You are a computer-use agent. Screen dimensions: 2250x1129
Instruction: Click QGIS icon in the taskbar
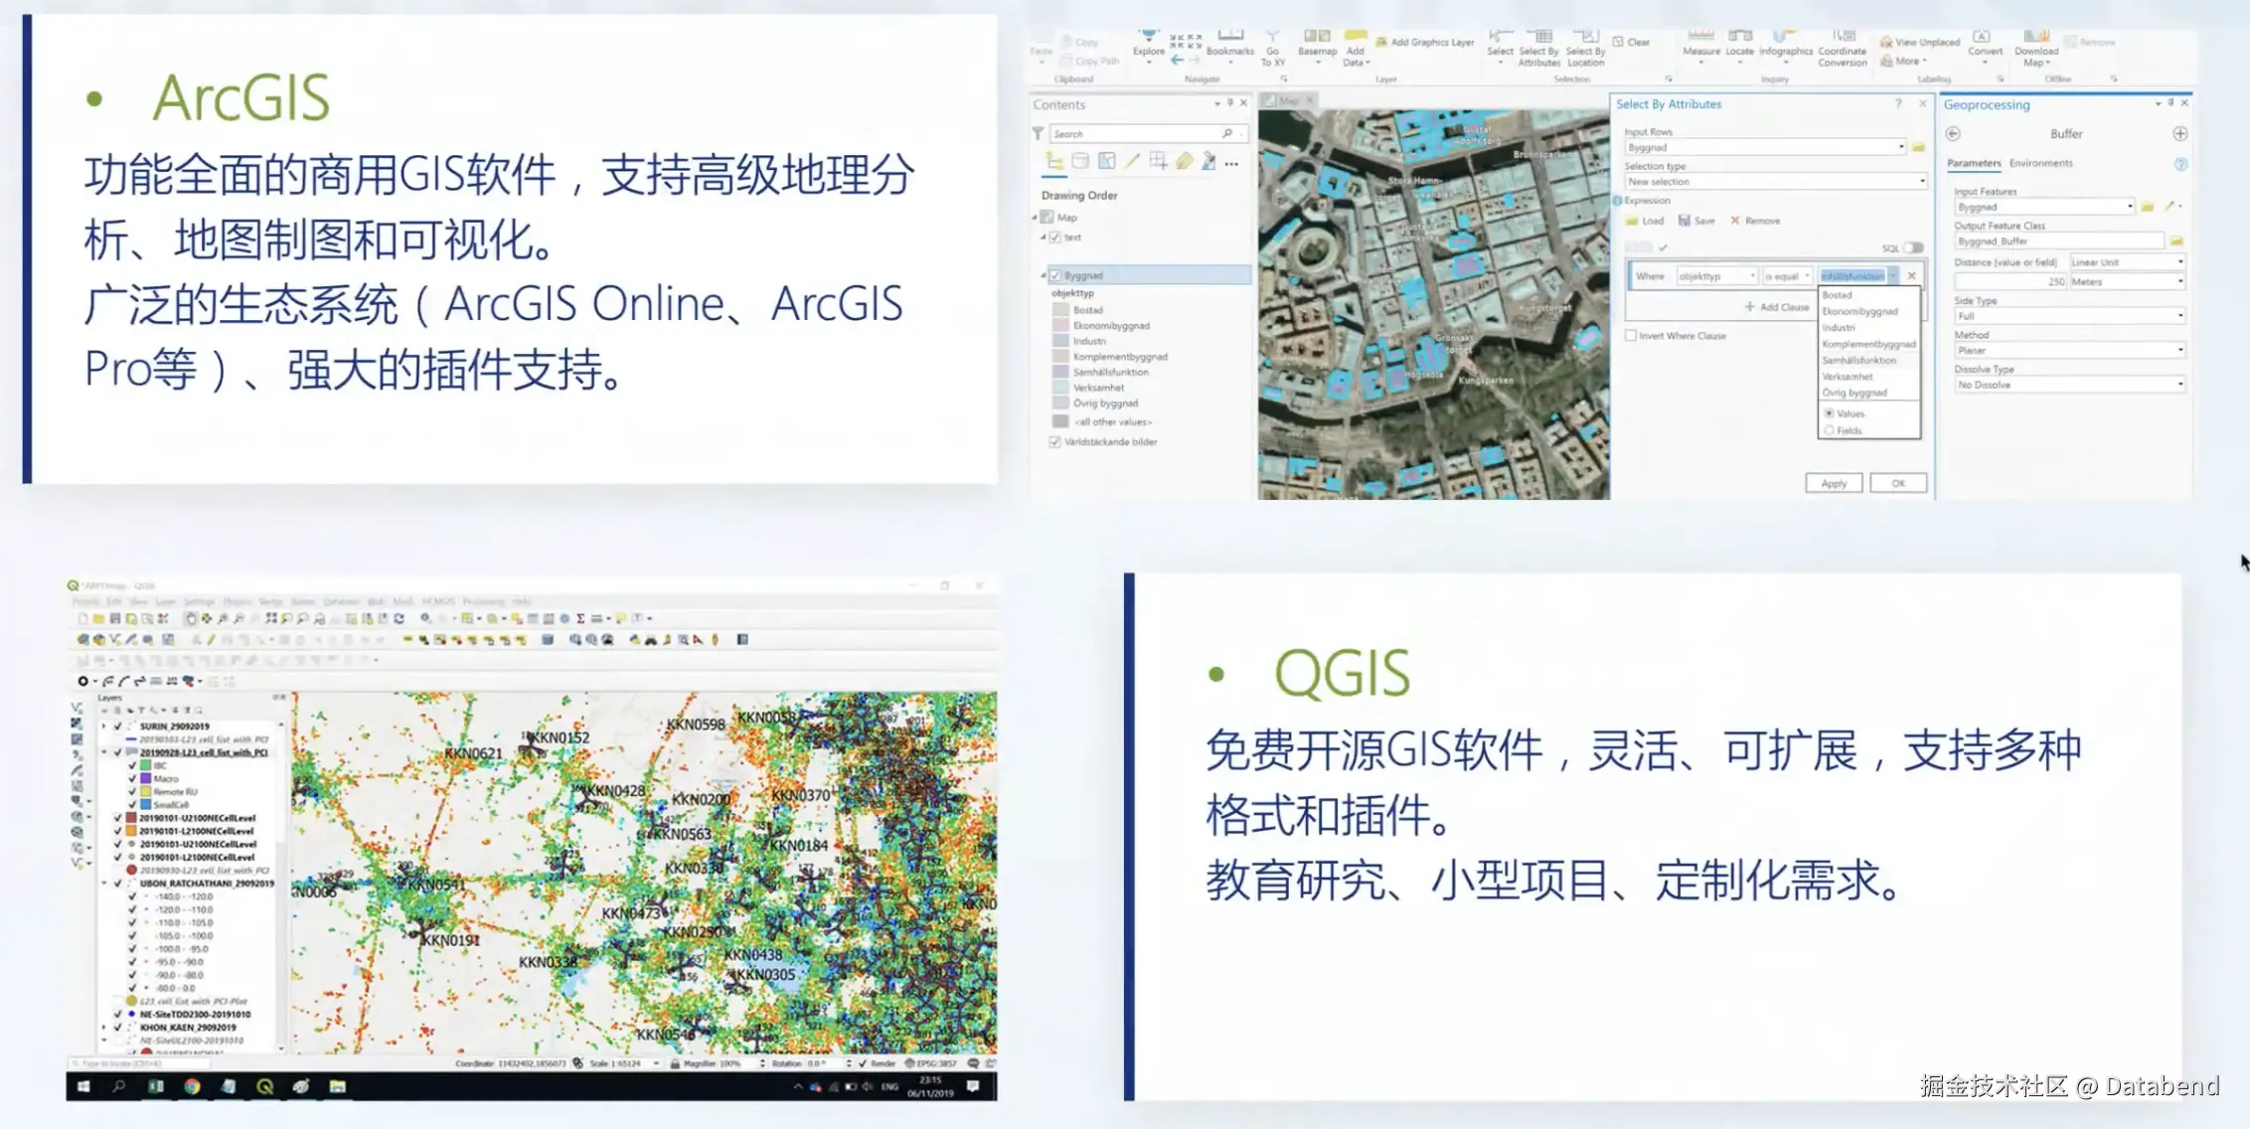pos(264,1086)
